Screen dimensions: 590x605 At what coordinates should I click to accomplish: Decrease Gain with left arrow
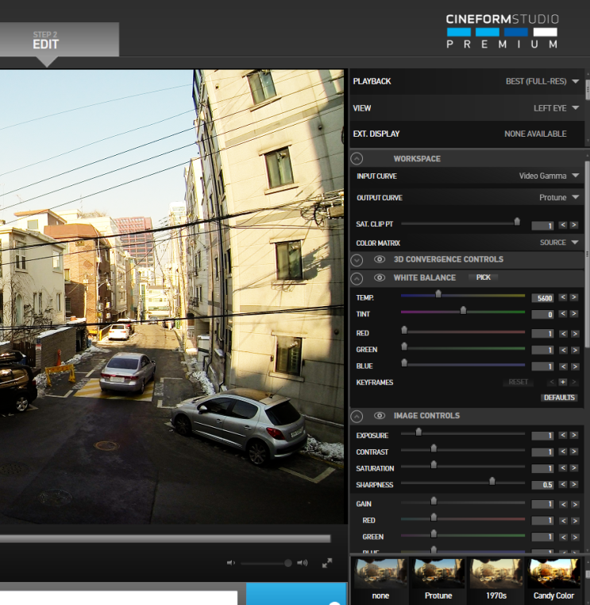click(x=564, y=504)
